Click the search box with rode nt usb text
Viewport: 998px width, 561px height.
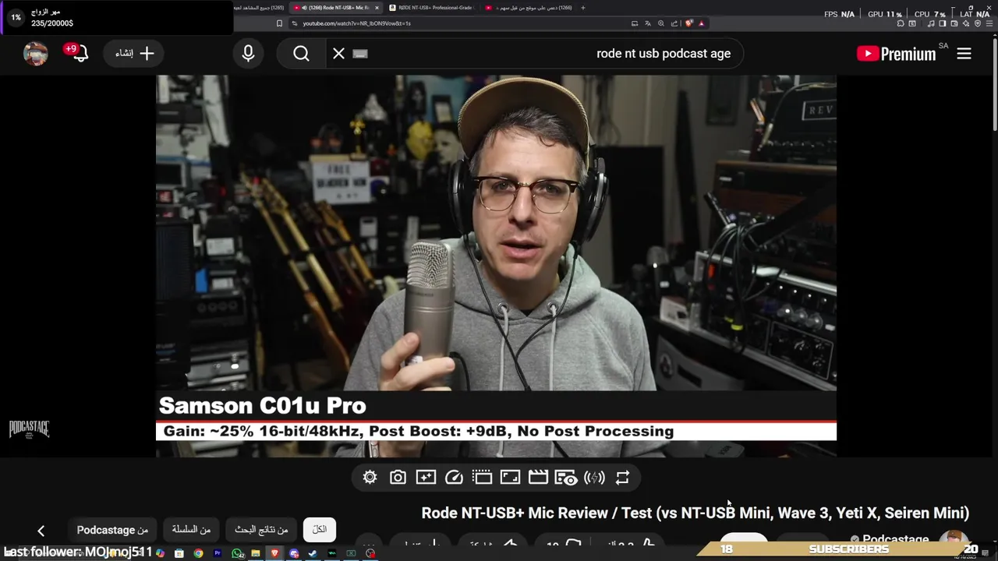click(x=534, y=53)
